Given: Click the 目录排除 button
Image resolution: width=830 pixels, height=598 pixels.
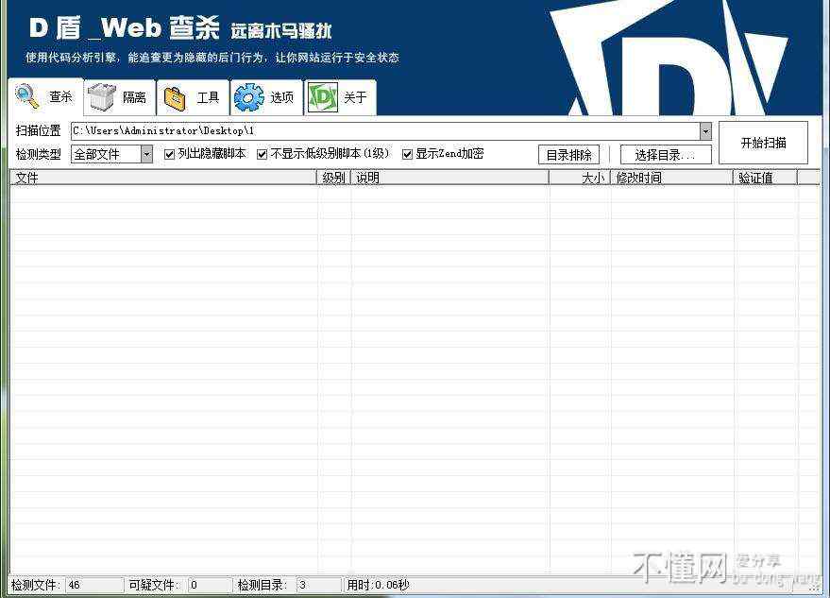Looking at the screenshot, I should 569,155.
